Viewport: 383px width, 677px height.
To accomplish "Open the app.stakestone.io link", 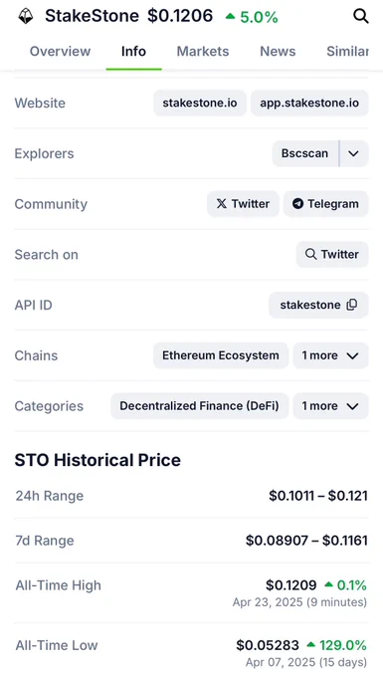I will (x=309, y=103).
